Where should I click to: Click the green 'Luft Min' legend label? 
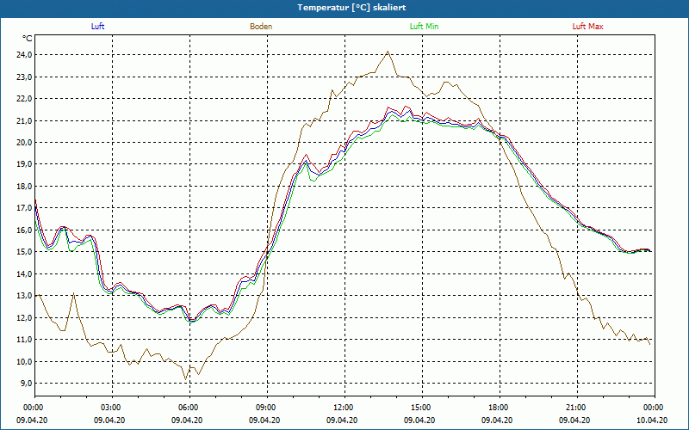click(x=424, y=27)
